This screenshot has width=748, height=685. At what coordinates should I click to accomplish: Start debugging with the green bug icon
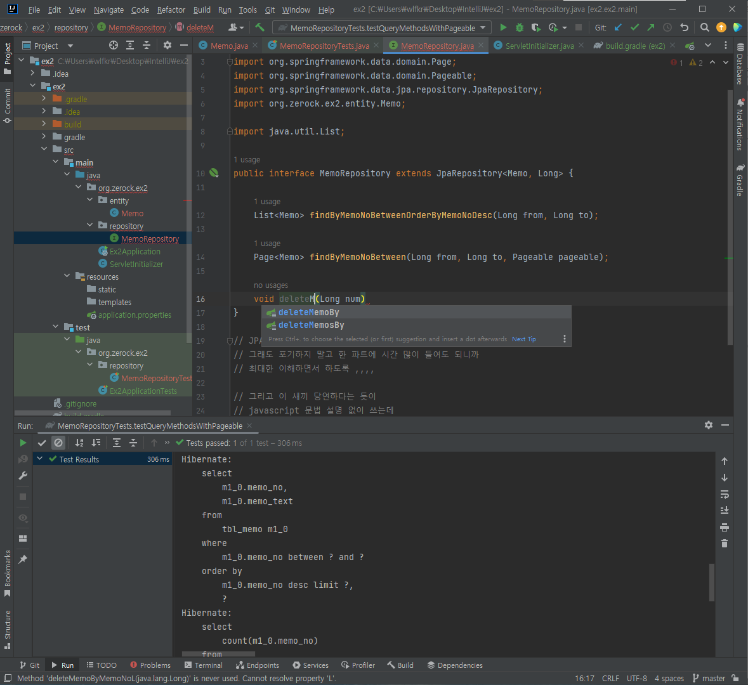tap(520, 28)
